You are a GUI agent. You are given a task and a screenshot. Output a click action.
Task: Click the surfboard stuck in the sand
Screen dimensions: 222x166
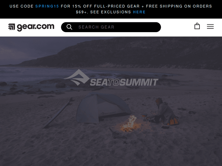pos(59,112)
